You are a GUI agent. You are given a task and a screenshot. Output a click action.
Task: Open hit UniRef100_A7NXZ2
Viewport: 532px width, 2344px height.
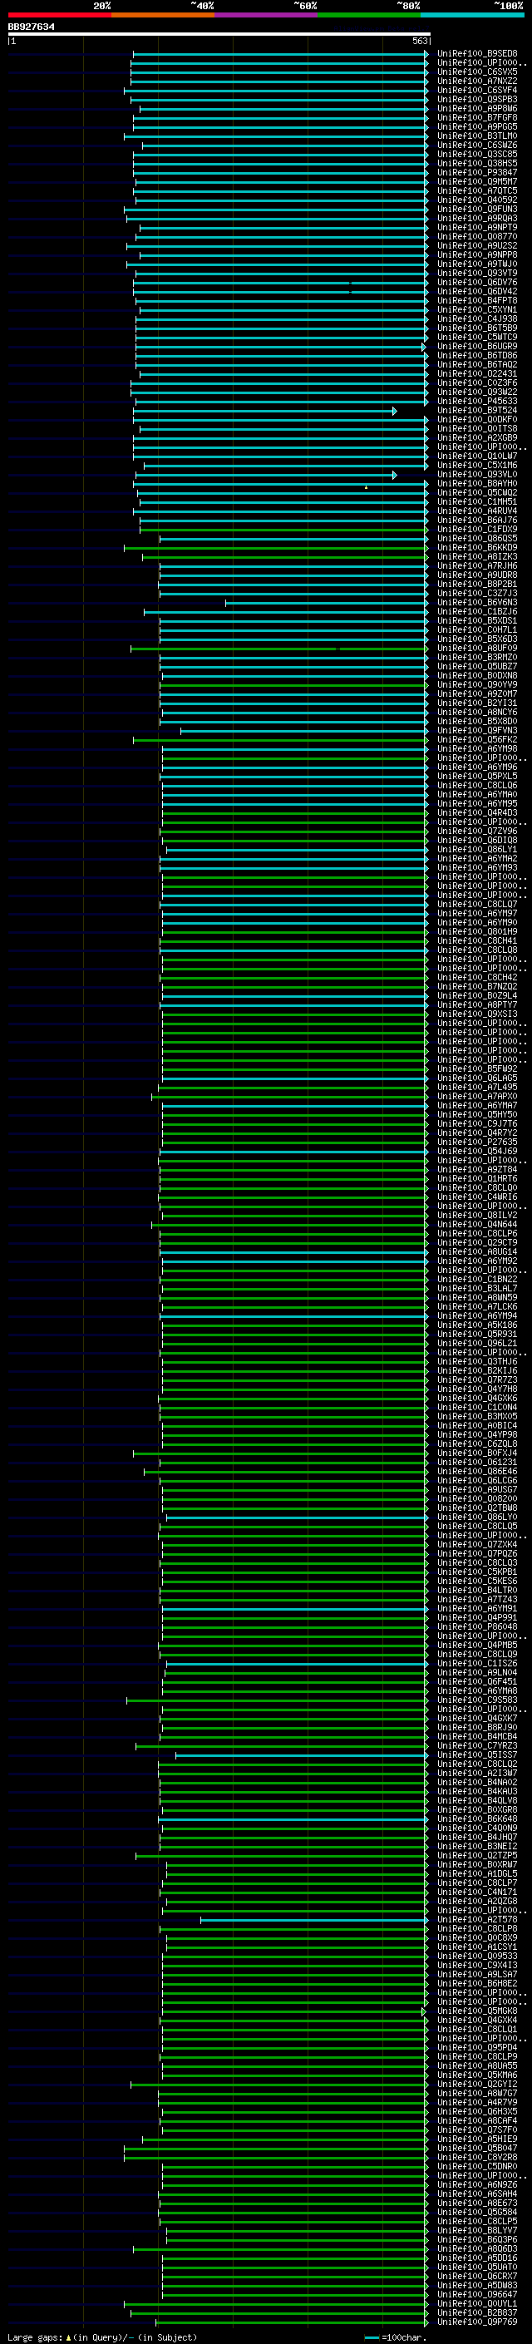476,81
